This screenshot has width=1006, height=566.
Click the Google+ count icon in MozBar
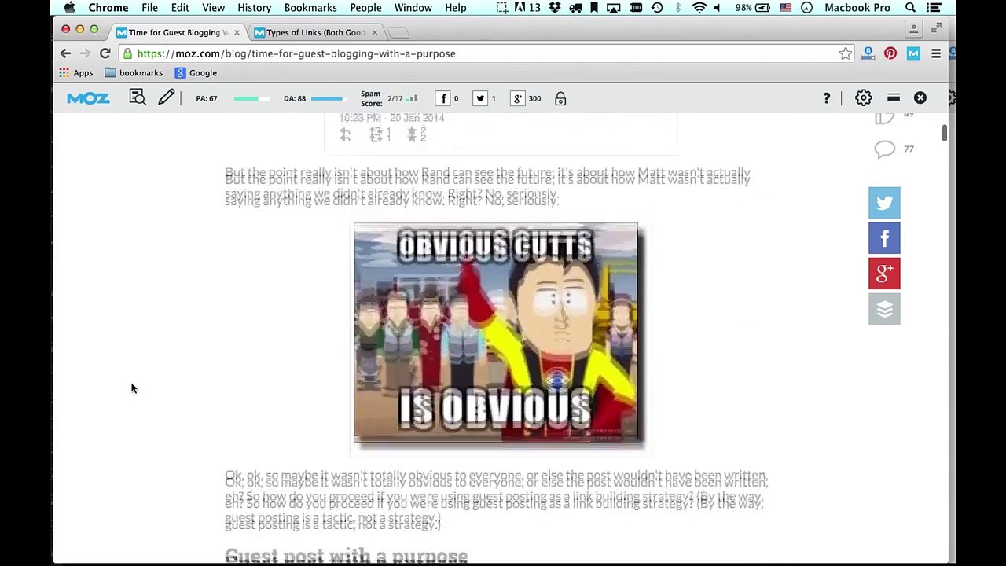point(517,98)
